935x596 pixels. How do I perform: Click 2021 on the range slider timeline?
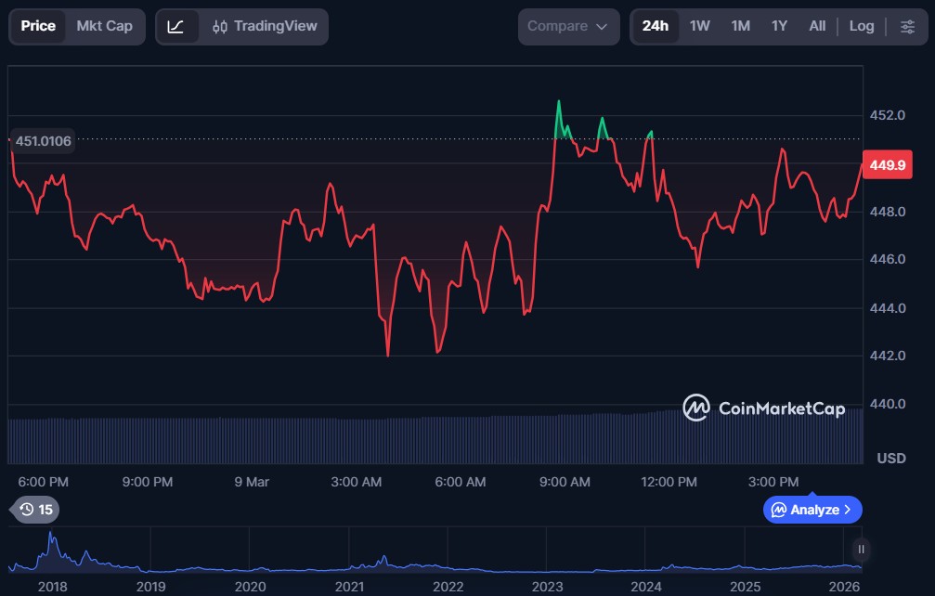click(349, 586)
